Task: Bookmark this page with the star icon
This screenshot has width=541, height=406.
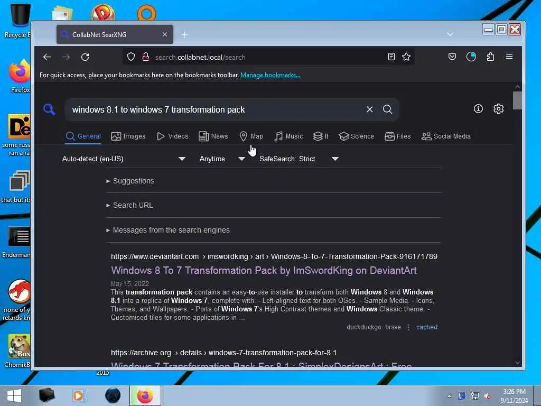Action: coord(406,57)
